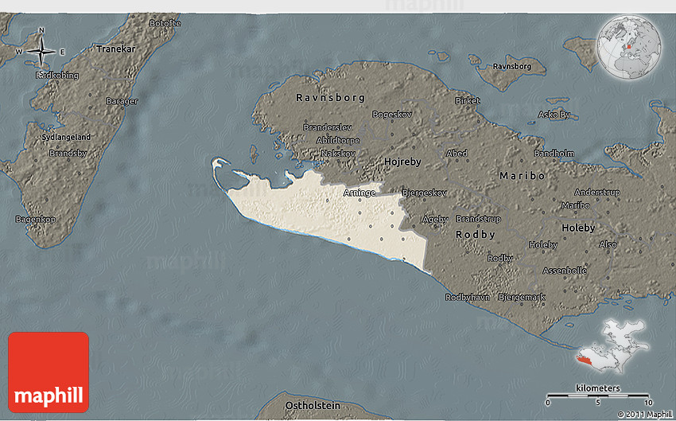676x421 pixels.
Task: Click the Bjergemark town label
Action: coord(522,297)
